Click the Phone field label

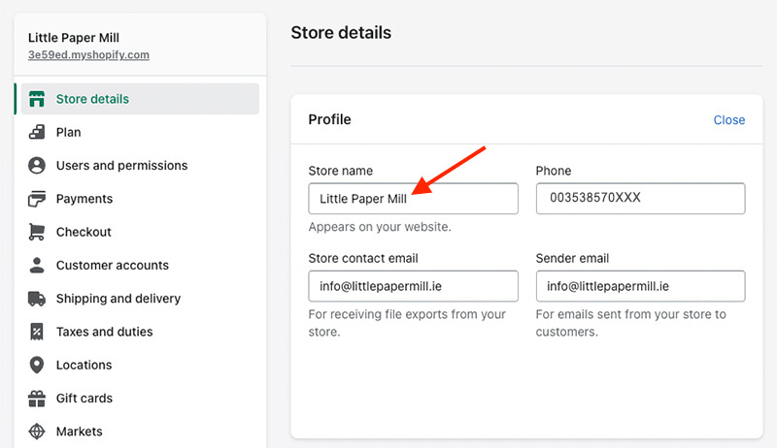point(554,171)
